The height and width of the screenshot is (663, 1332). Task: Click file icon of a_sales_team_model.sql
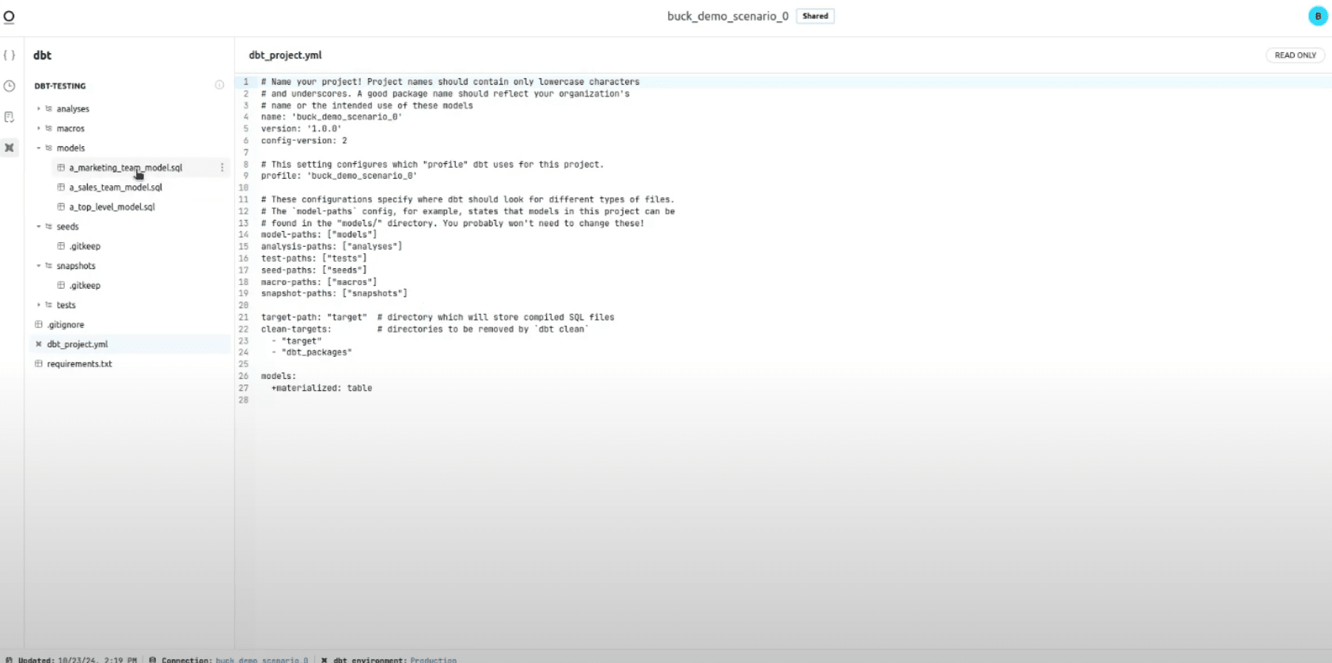click(x=61, y=188)
